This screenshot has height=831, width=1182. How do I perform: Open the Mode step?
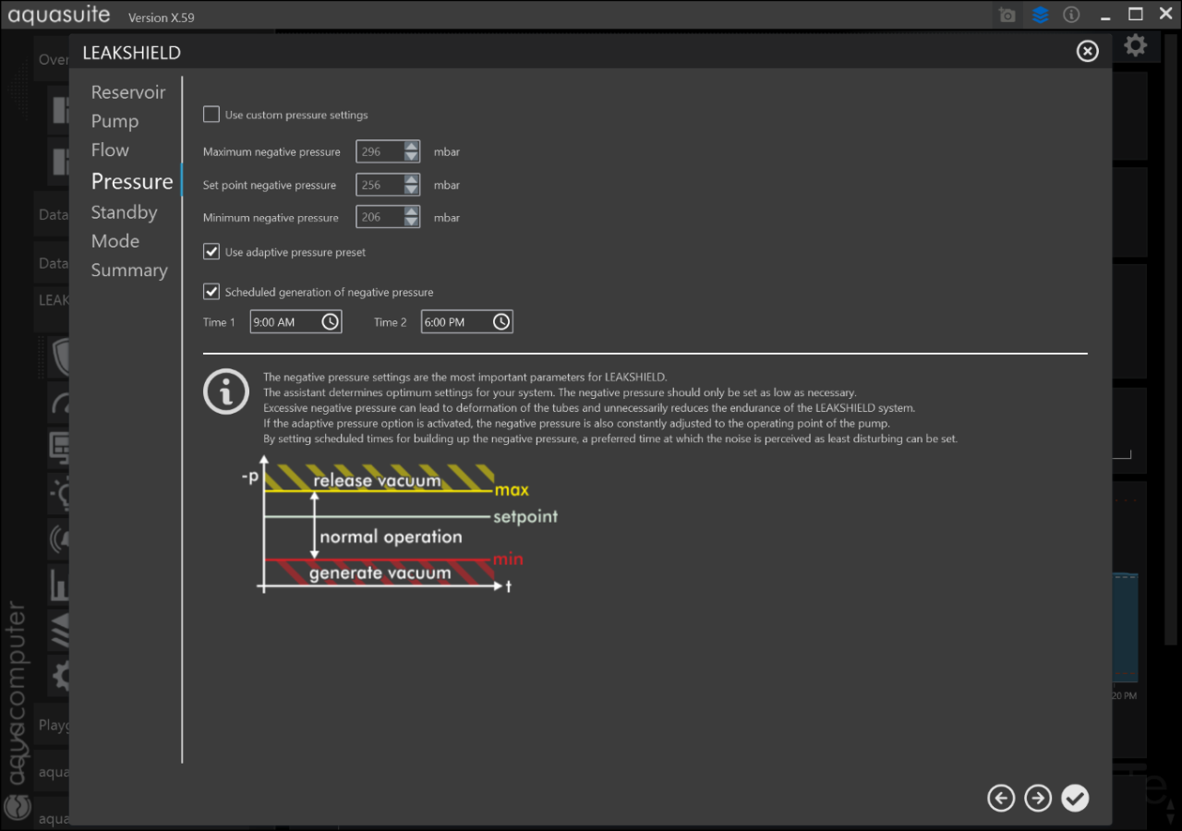click(x=115, y=241)
